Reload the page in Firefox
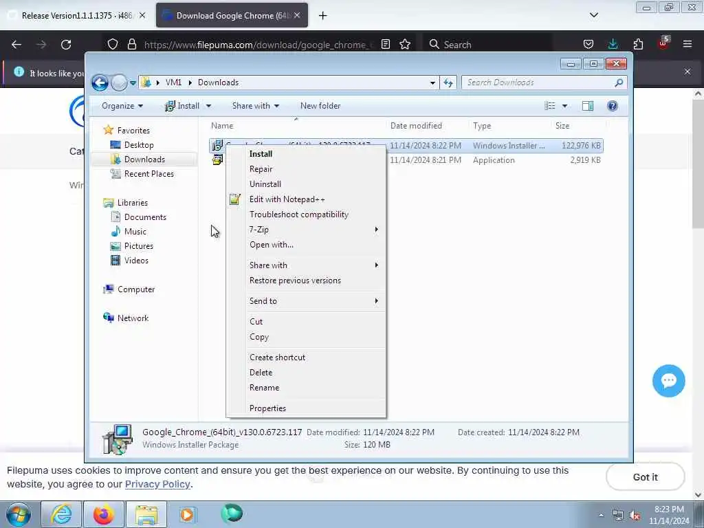 click(66, 45)
